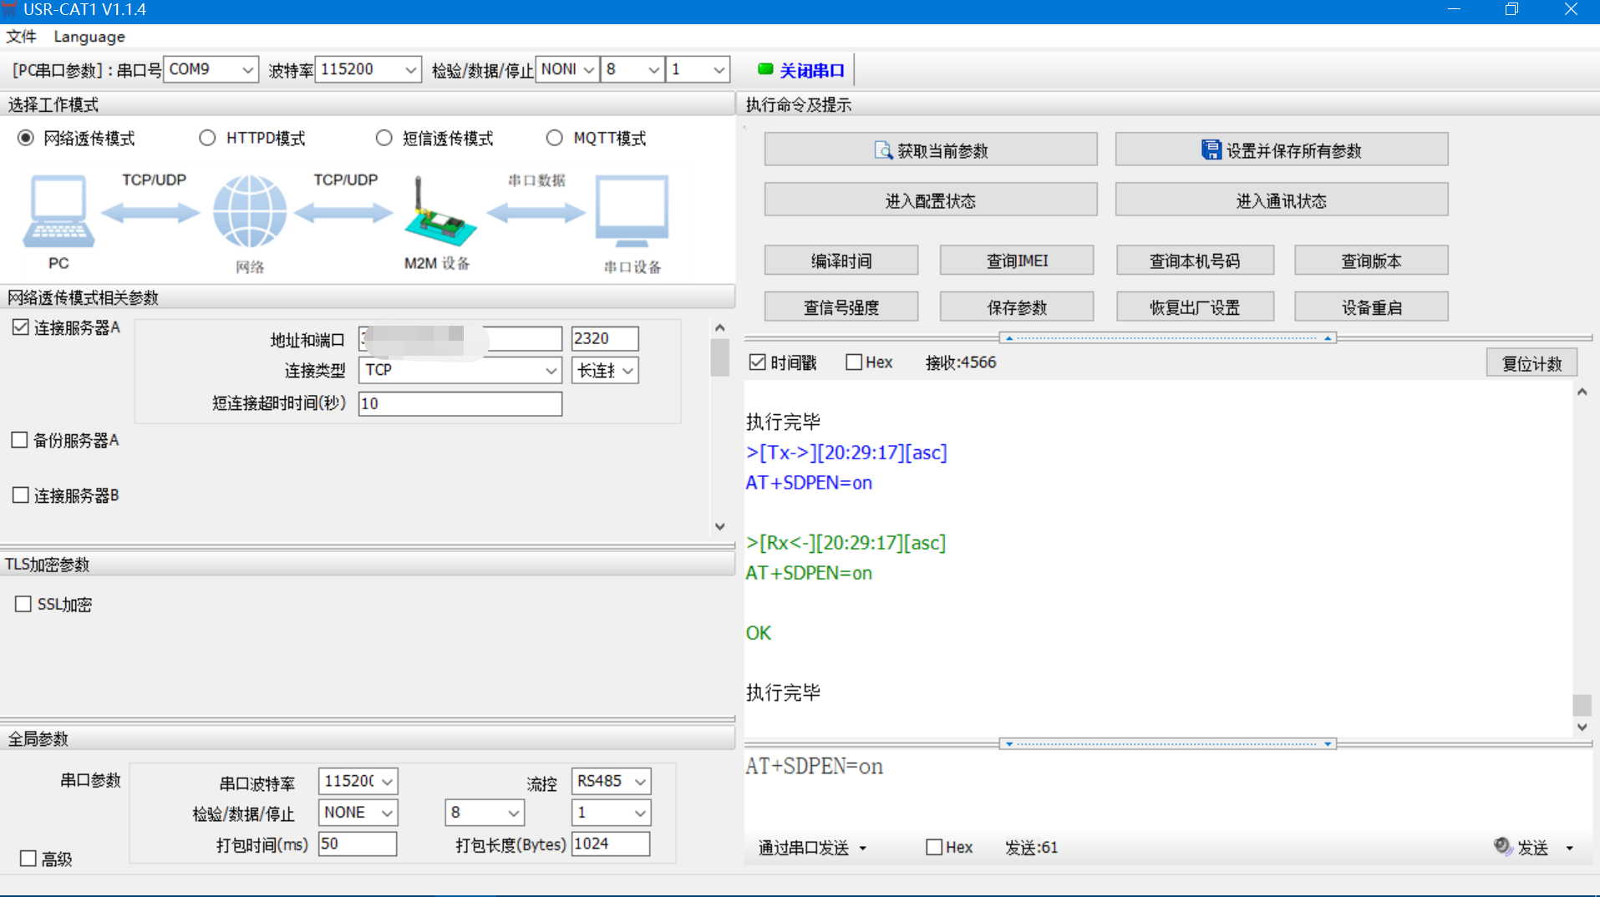This screenshot has height=897, width=1600.
Task: Click the M2M device module icon
Action: tap(439, 215)
